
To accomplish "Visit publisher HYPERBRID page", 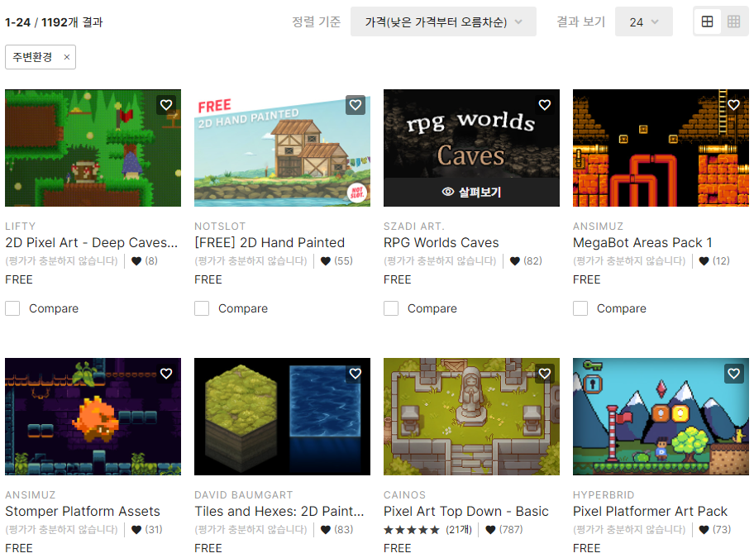I will [604, 495].
